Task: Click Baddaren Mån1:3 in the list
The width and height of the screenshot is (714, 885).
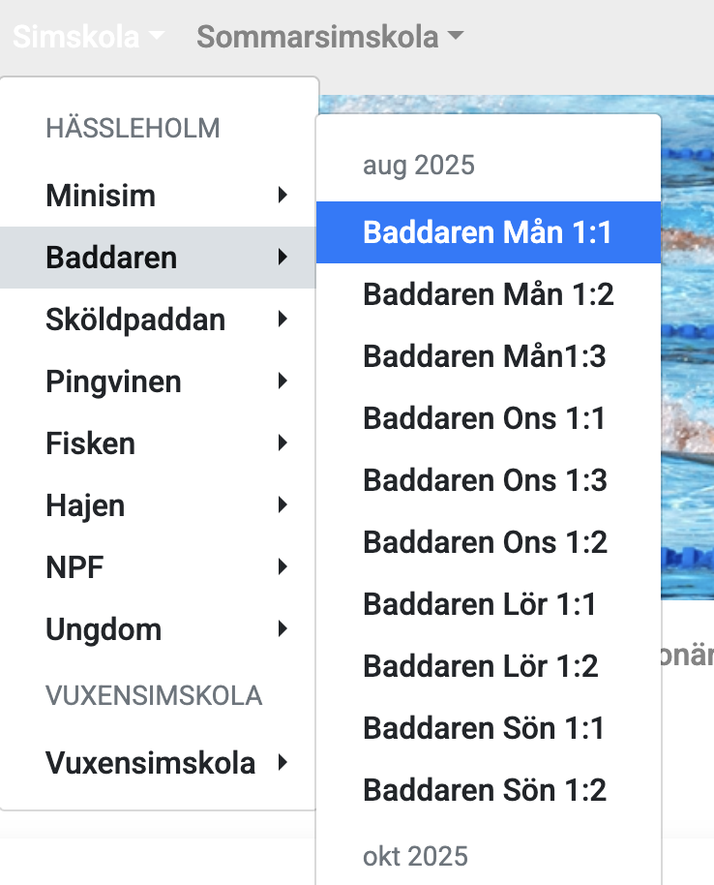Action: pyautogui.click(x=484, y=356)
